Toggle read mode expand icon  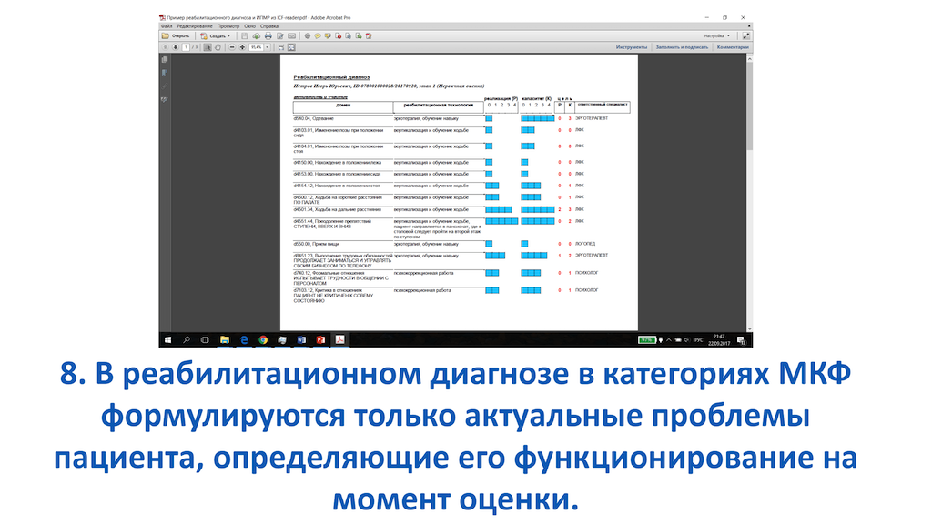tap(746, 36)
